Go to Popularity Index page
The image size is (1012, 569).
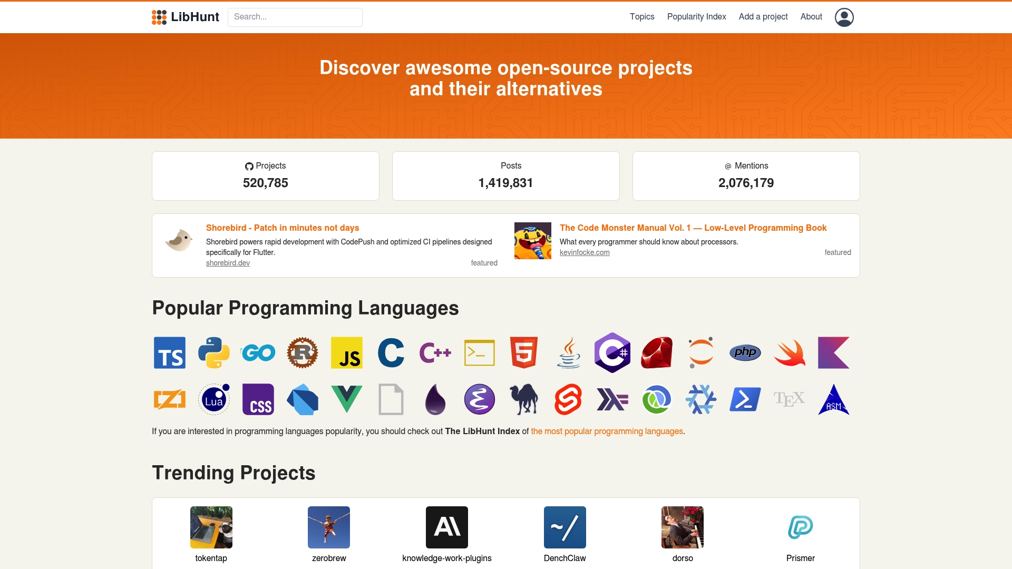tap(696, 17)
